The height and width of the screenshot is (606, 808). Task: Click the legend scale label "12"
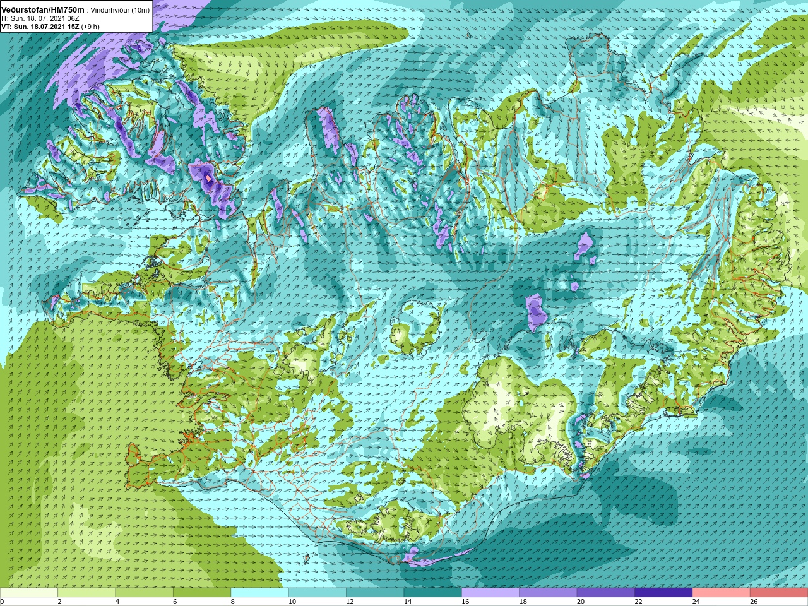click(x=350, y=602)
